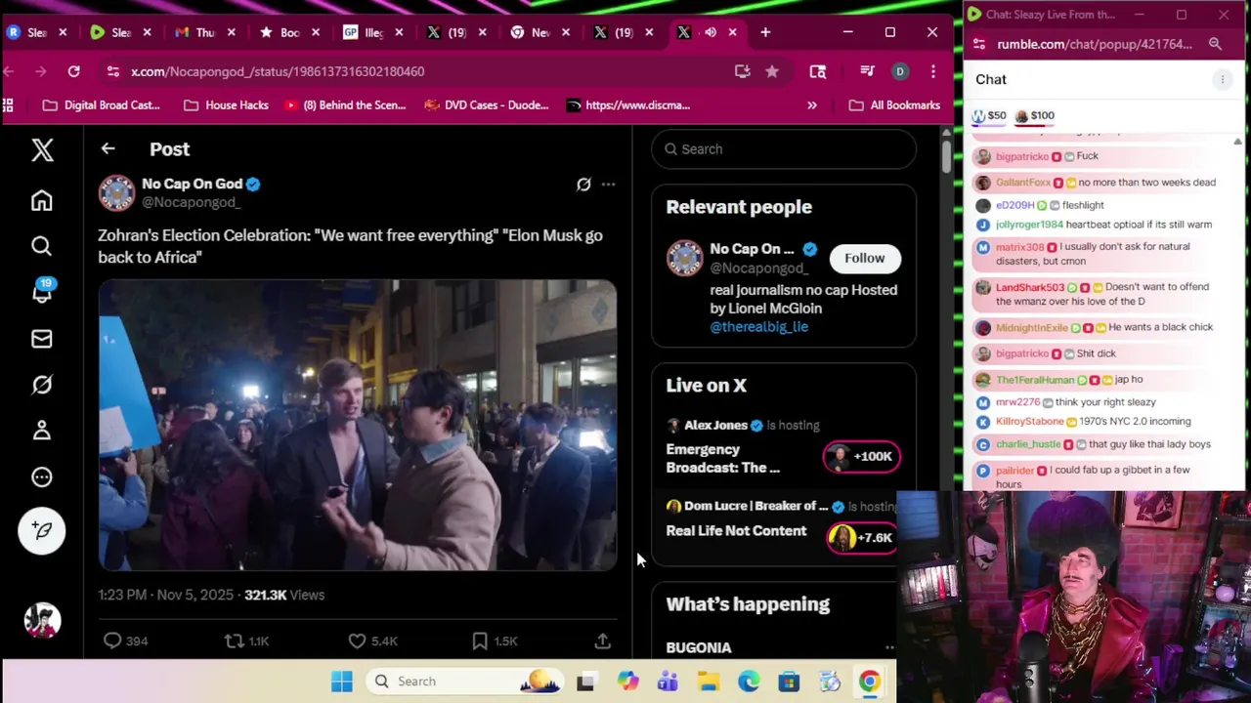Image resolution: width=1251 pixels, height=703 pixels.
Task: Click Windows taskbar Search box
Action: [465, 682]
